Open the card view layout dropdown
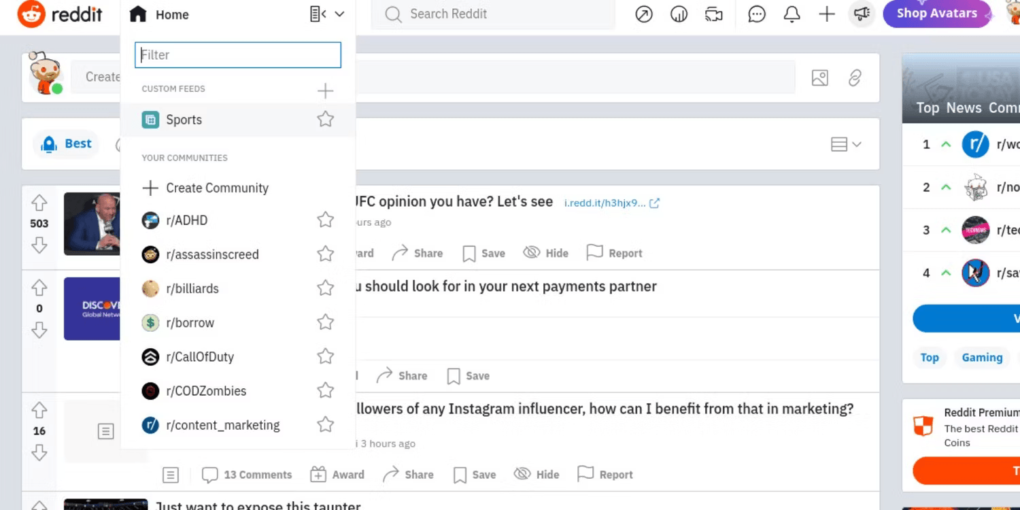The image size is (1020, 510). tap(846, 144)
